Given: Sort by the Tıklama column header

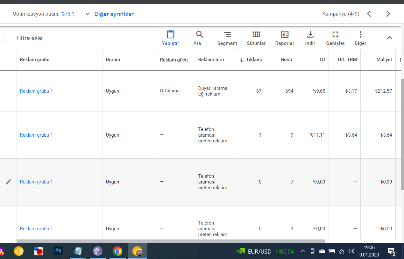Looking at the screenshot, I should tap(250, 60).
